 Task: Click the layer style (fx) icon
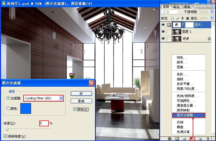[x=170, y=139]
